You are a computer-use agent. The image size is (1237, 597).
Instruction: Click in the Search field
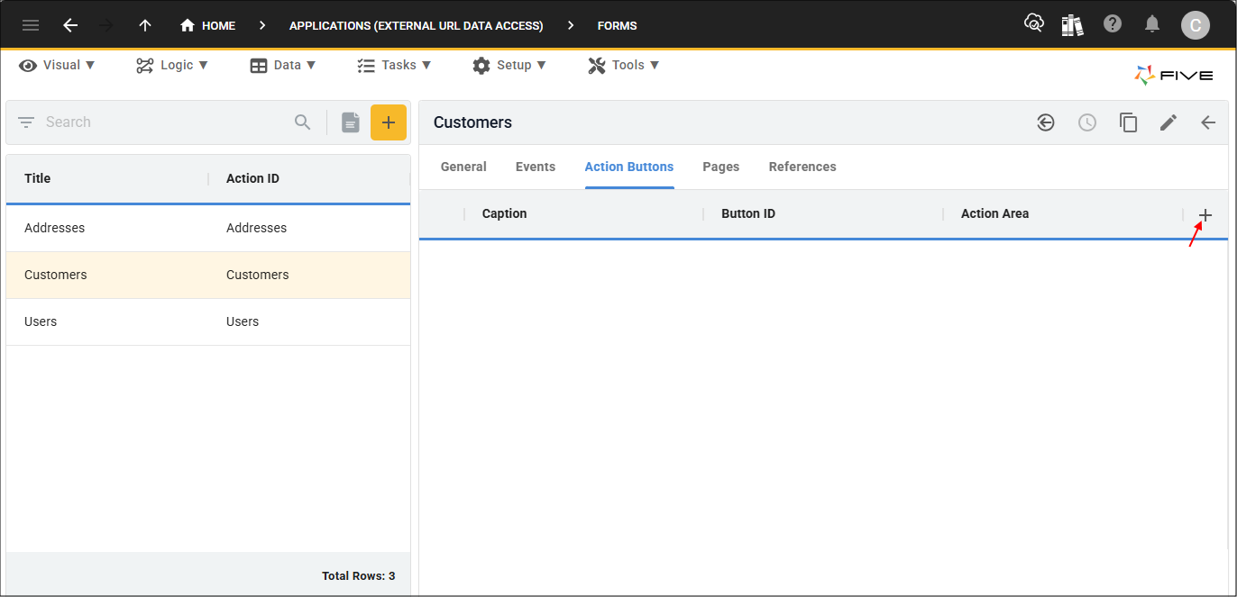click(x=162, y=122)
